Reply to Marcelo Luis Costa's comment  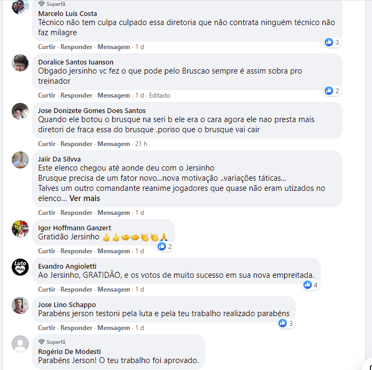tap(76, 47)
